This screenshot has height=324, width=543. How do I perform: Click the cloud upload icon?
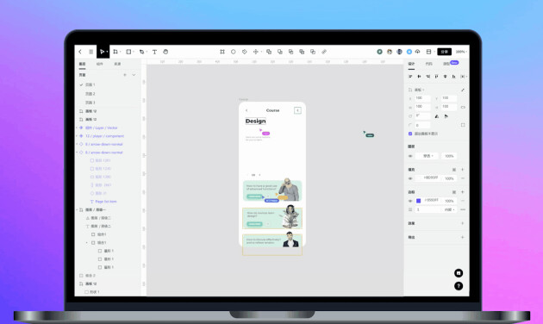[x=418, y=52]
